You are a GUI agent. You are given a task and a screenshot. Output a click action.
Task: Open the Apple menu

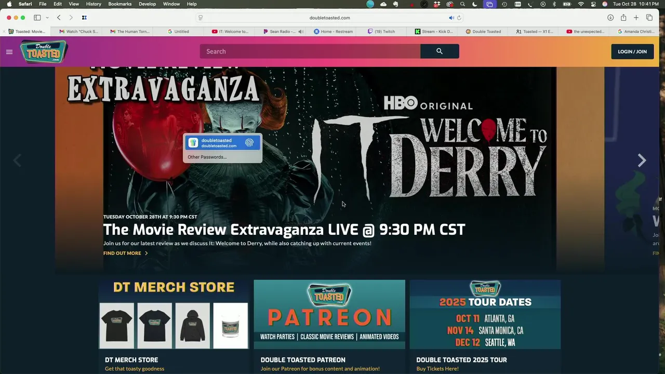coord(9,4)
